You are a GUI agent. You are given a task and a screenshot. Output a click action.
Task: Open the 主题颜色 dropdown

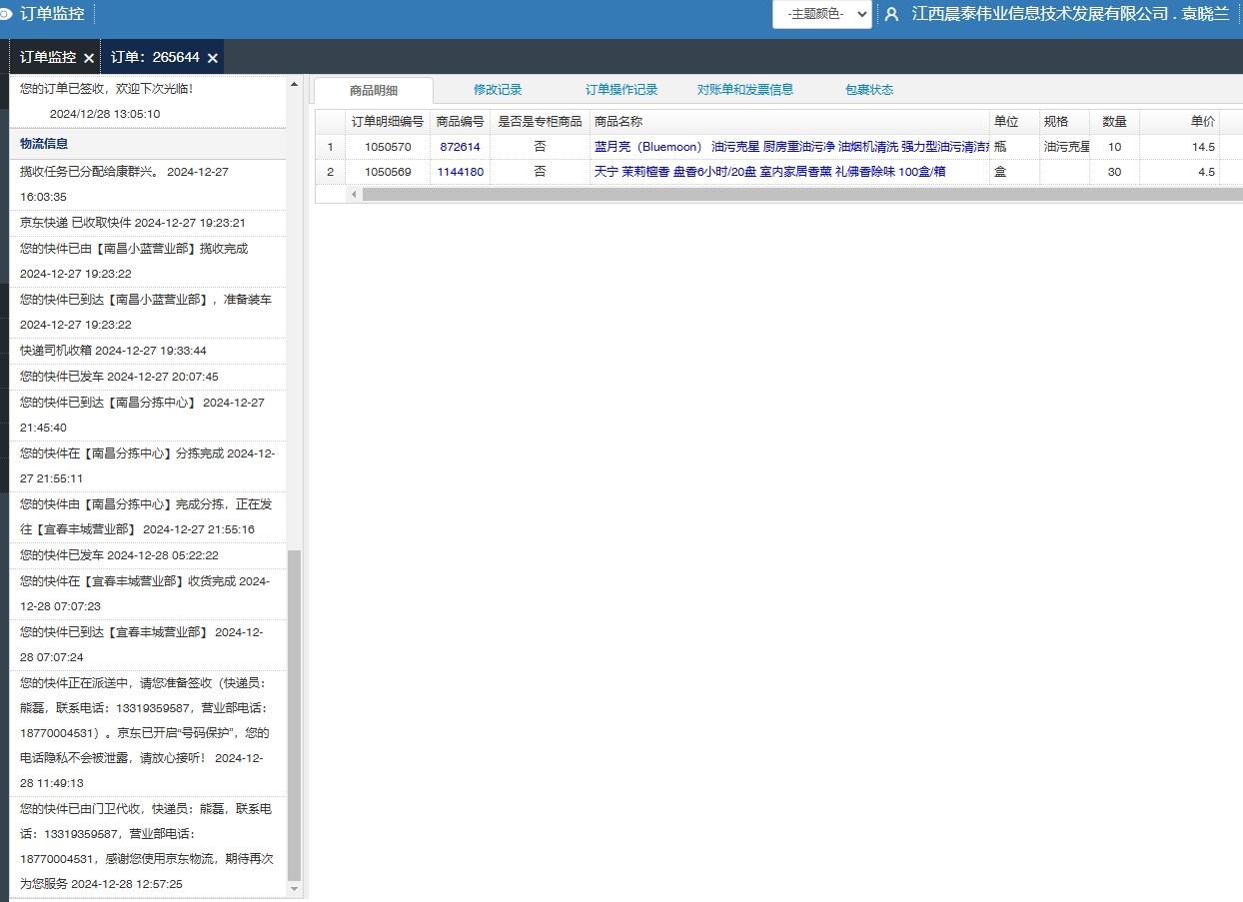coord(821,14)
